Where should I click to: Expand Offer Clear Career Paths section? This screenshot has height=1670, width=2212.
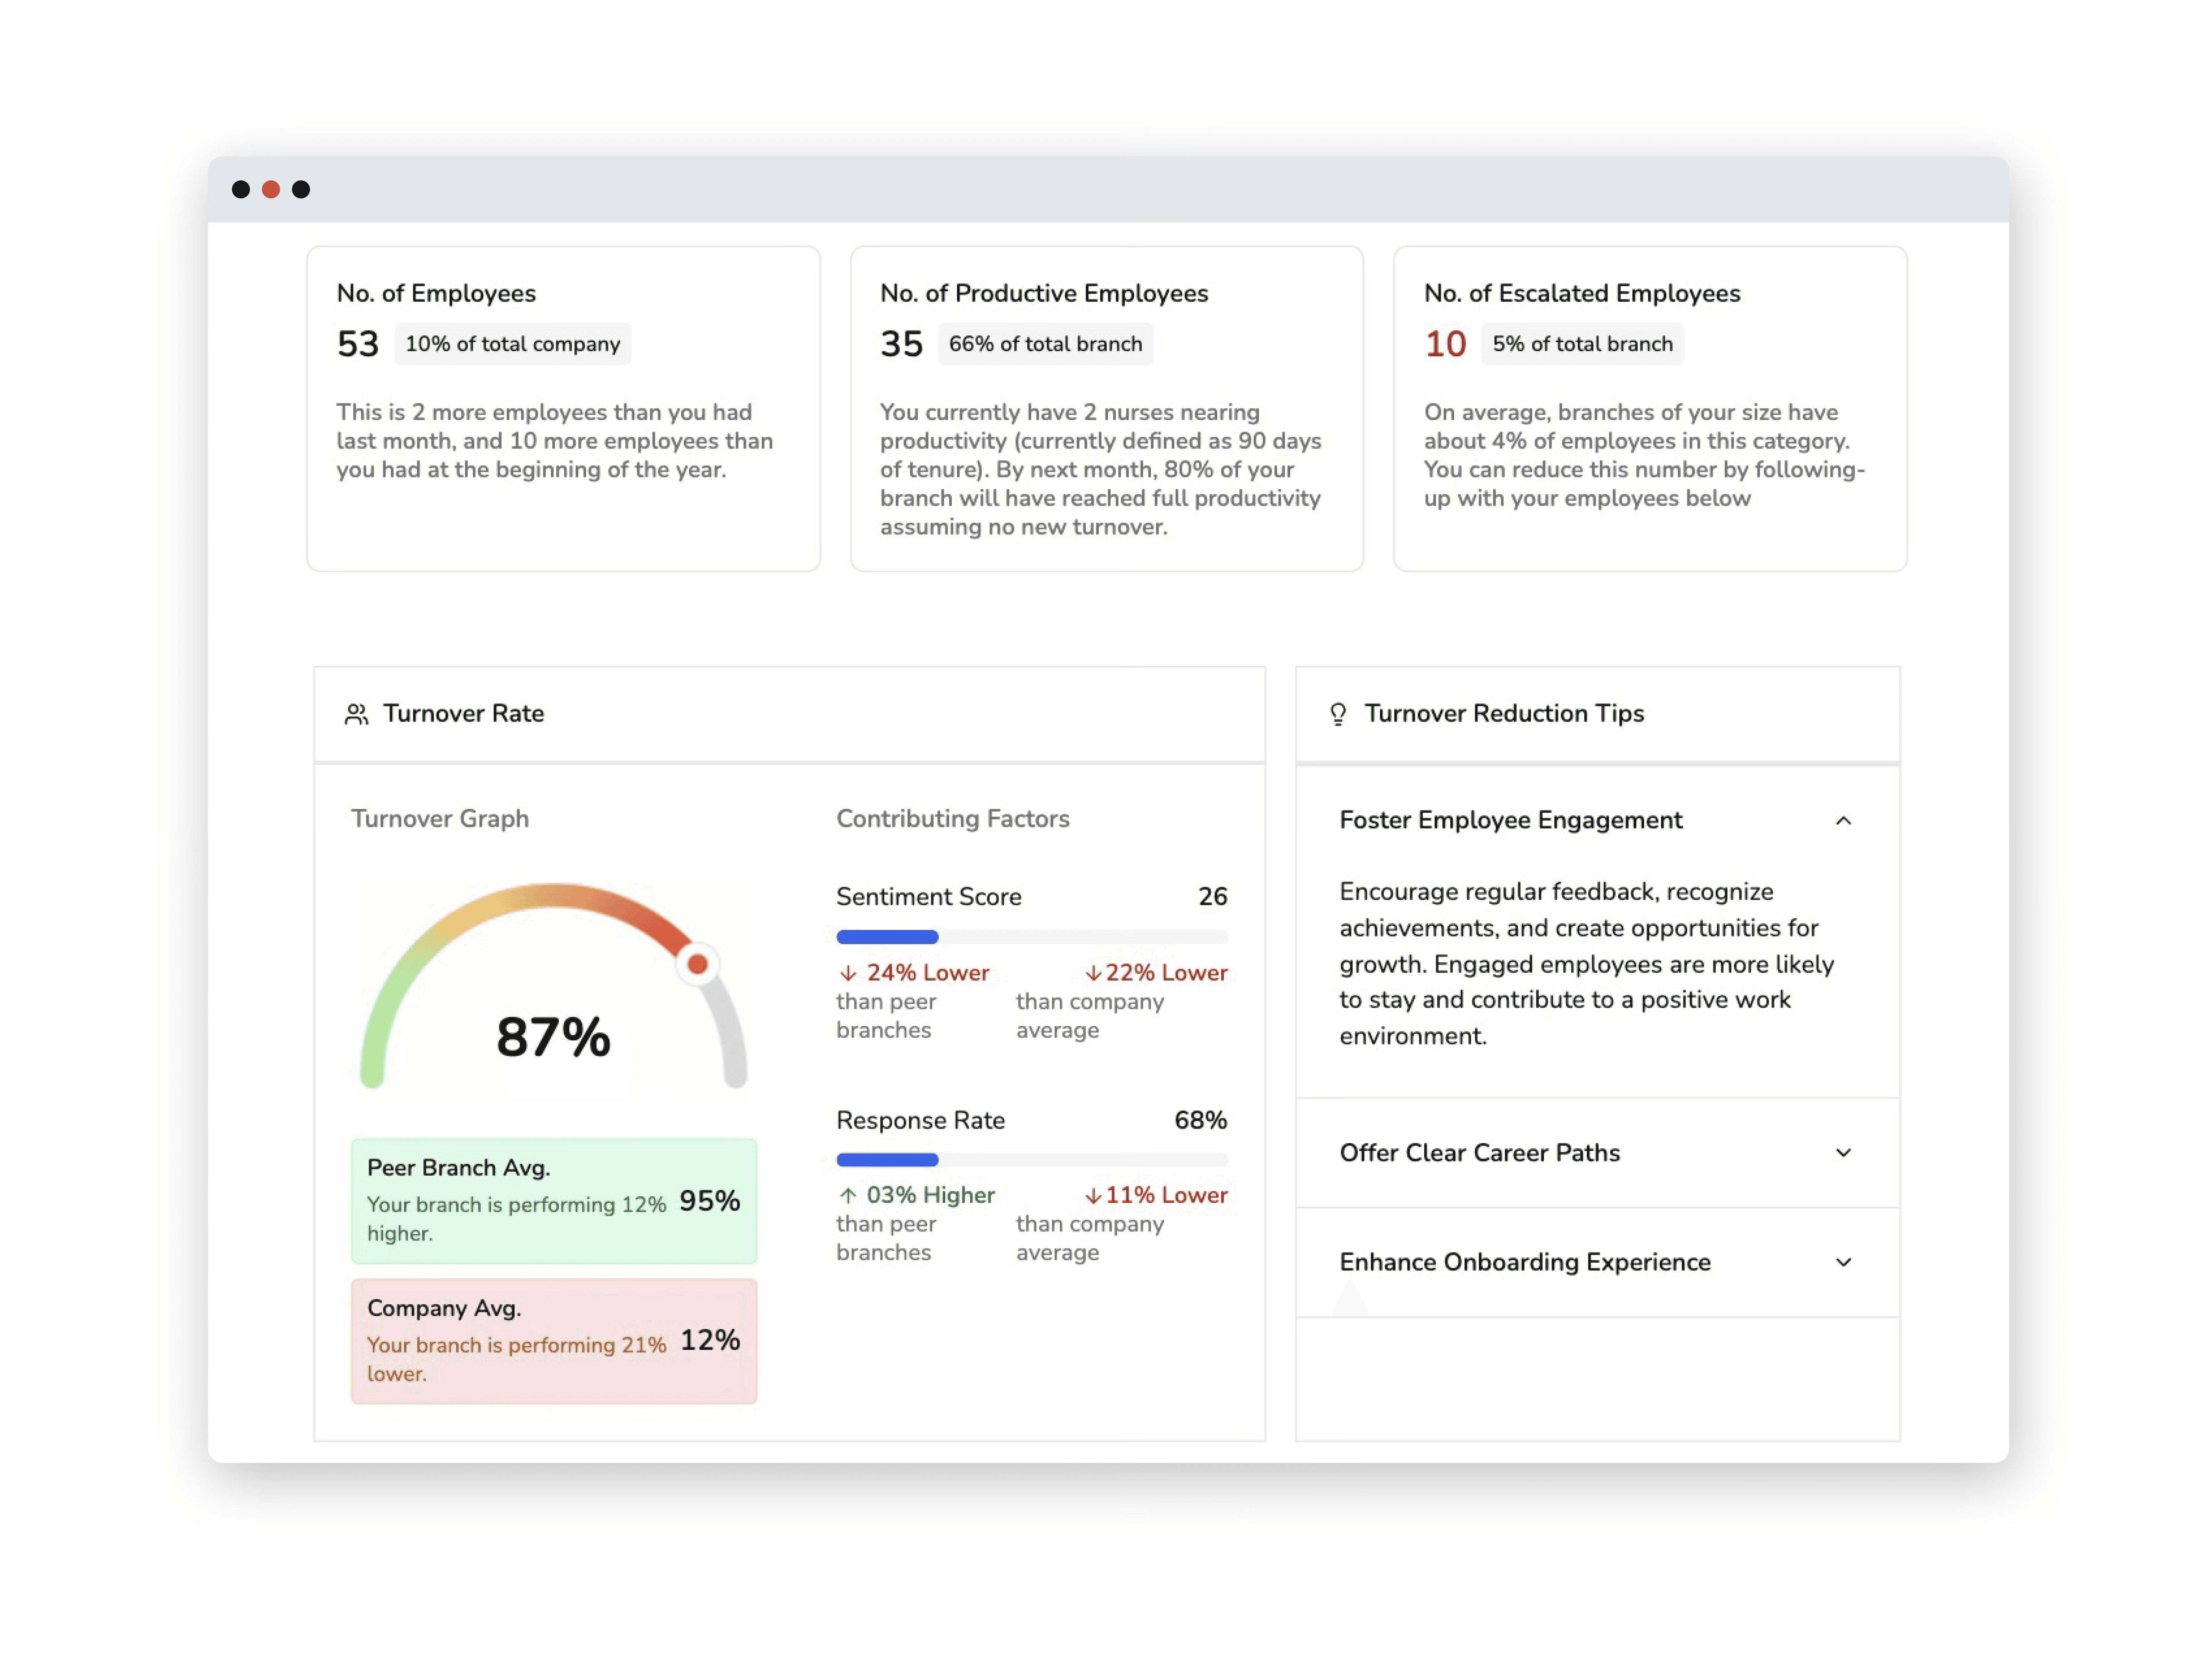click(x=1843, y=1152)
